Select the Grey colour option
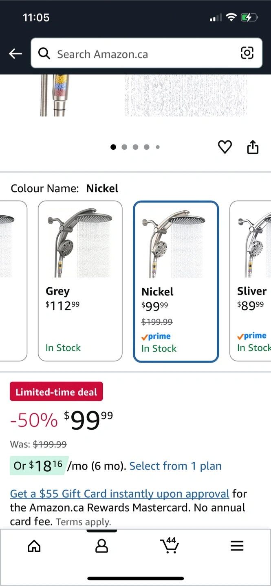The image size is (271, 586). [x=80, y=281]
